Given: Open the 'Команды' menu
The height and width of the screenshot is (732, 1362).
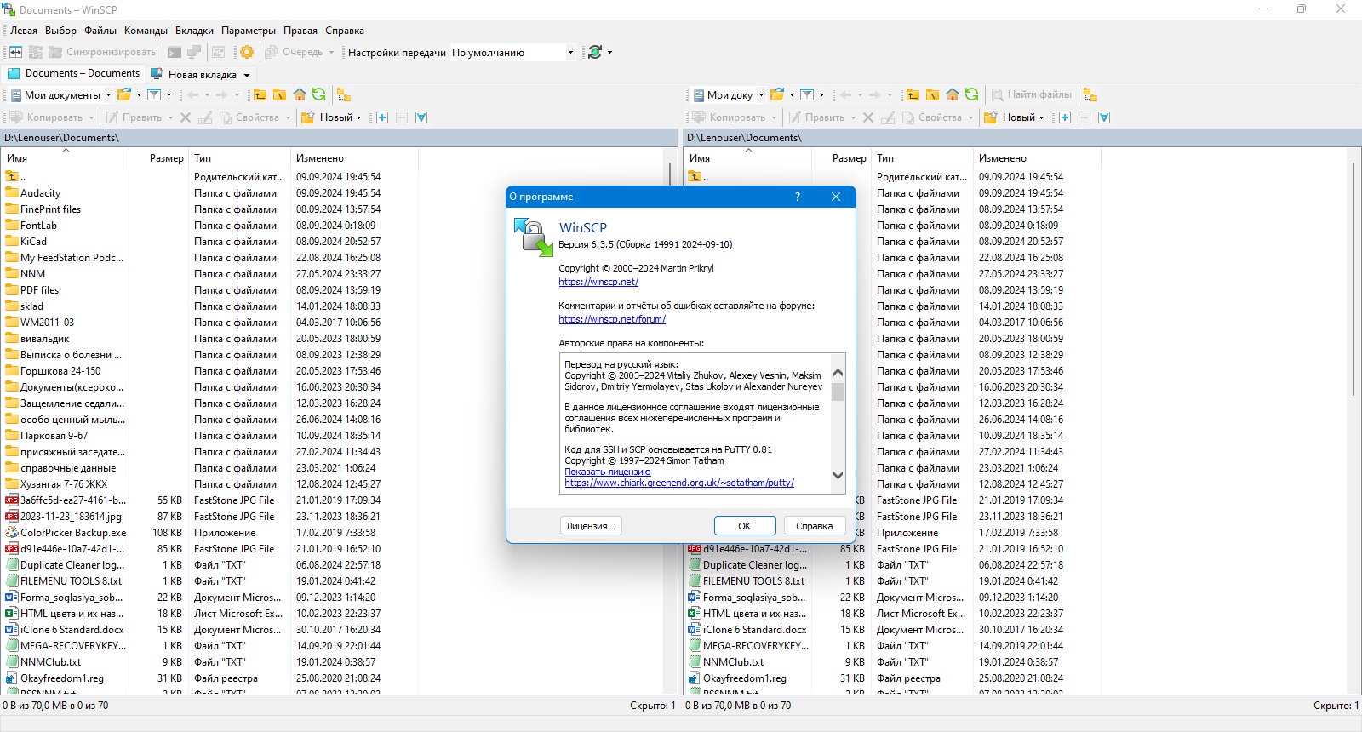Looking at the screenshot, I should 146,30.
